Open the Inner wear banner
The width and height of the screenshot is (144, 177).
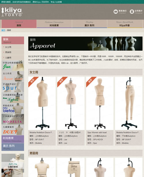click(x=13, y=76)
